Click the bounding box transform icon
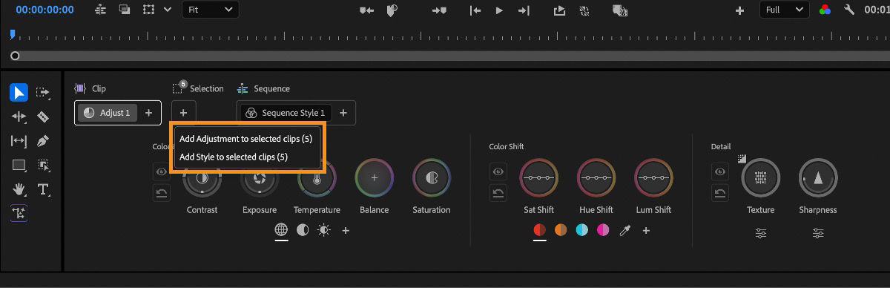 [x=149, y=10]
